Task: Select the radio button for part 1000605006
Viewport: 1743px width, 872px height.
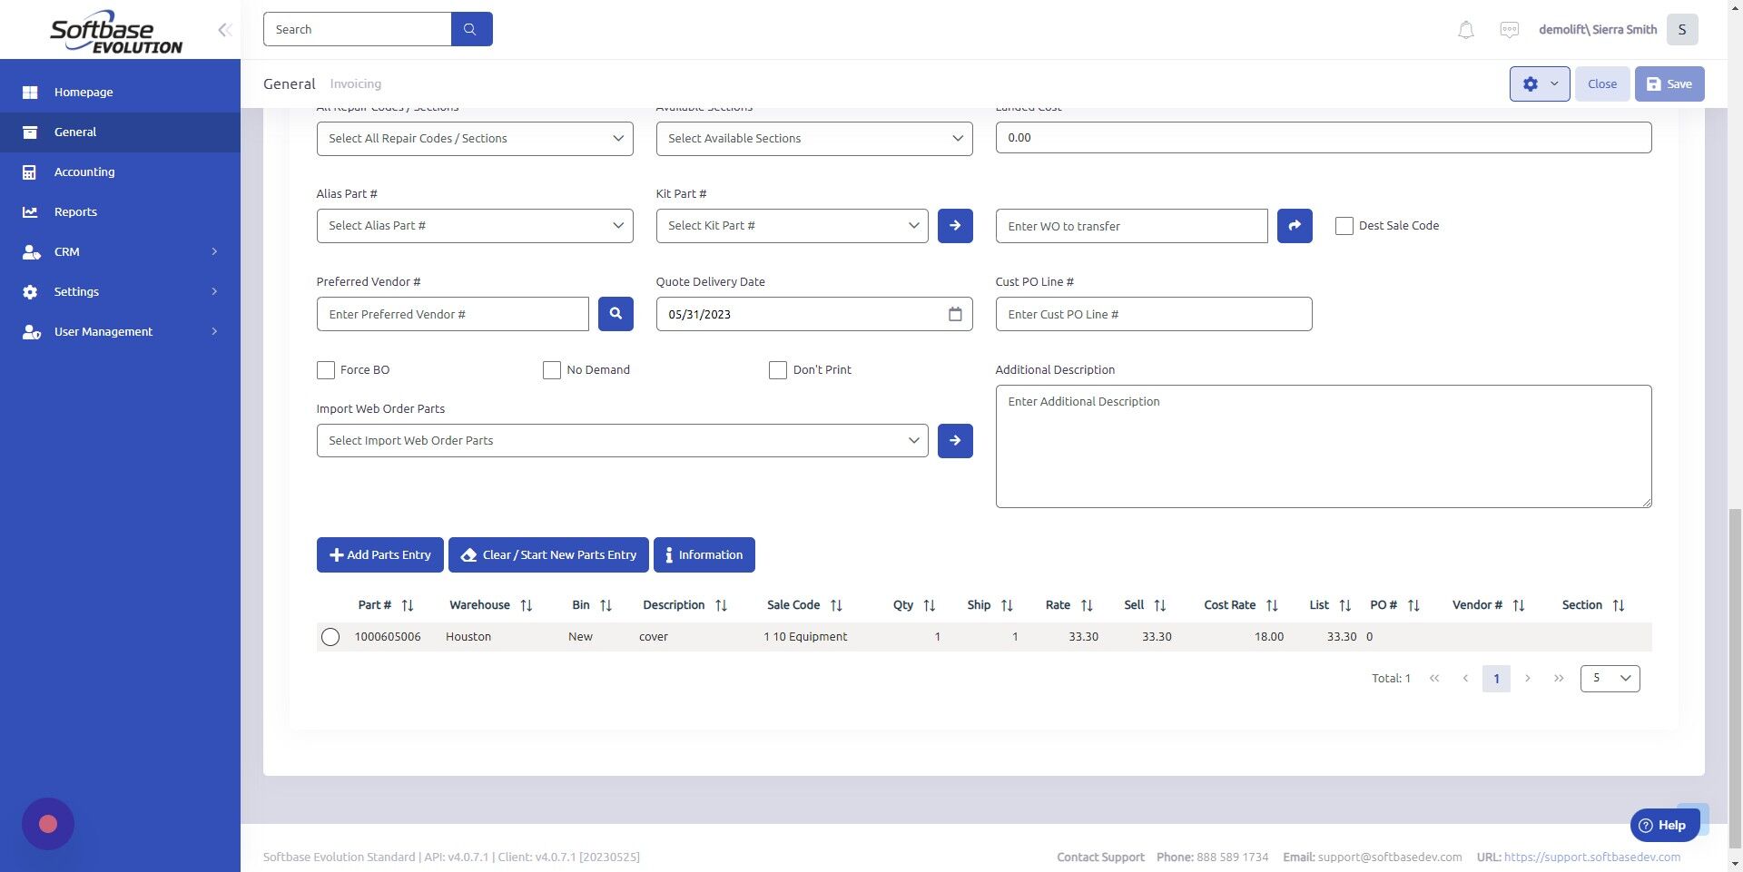Action: [x=330, y=636]
